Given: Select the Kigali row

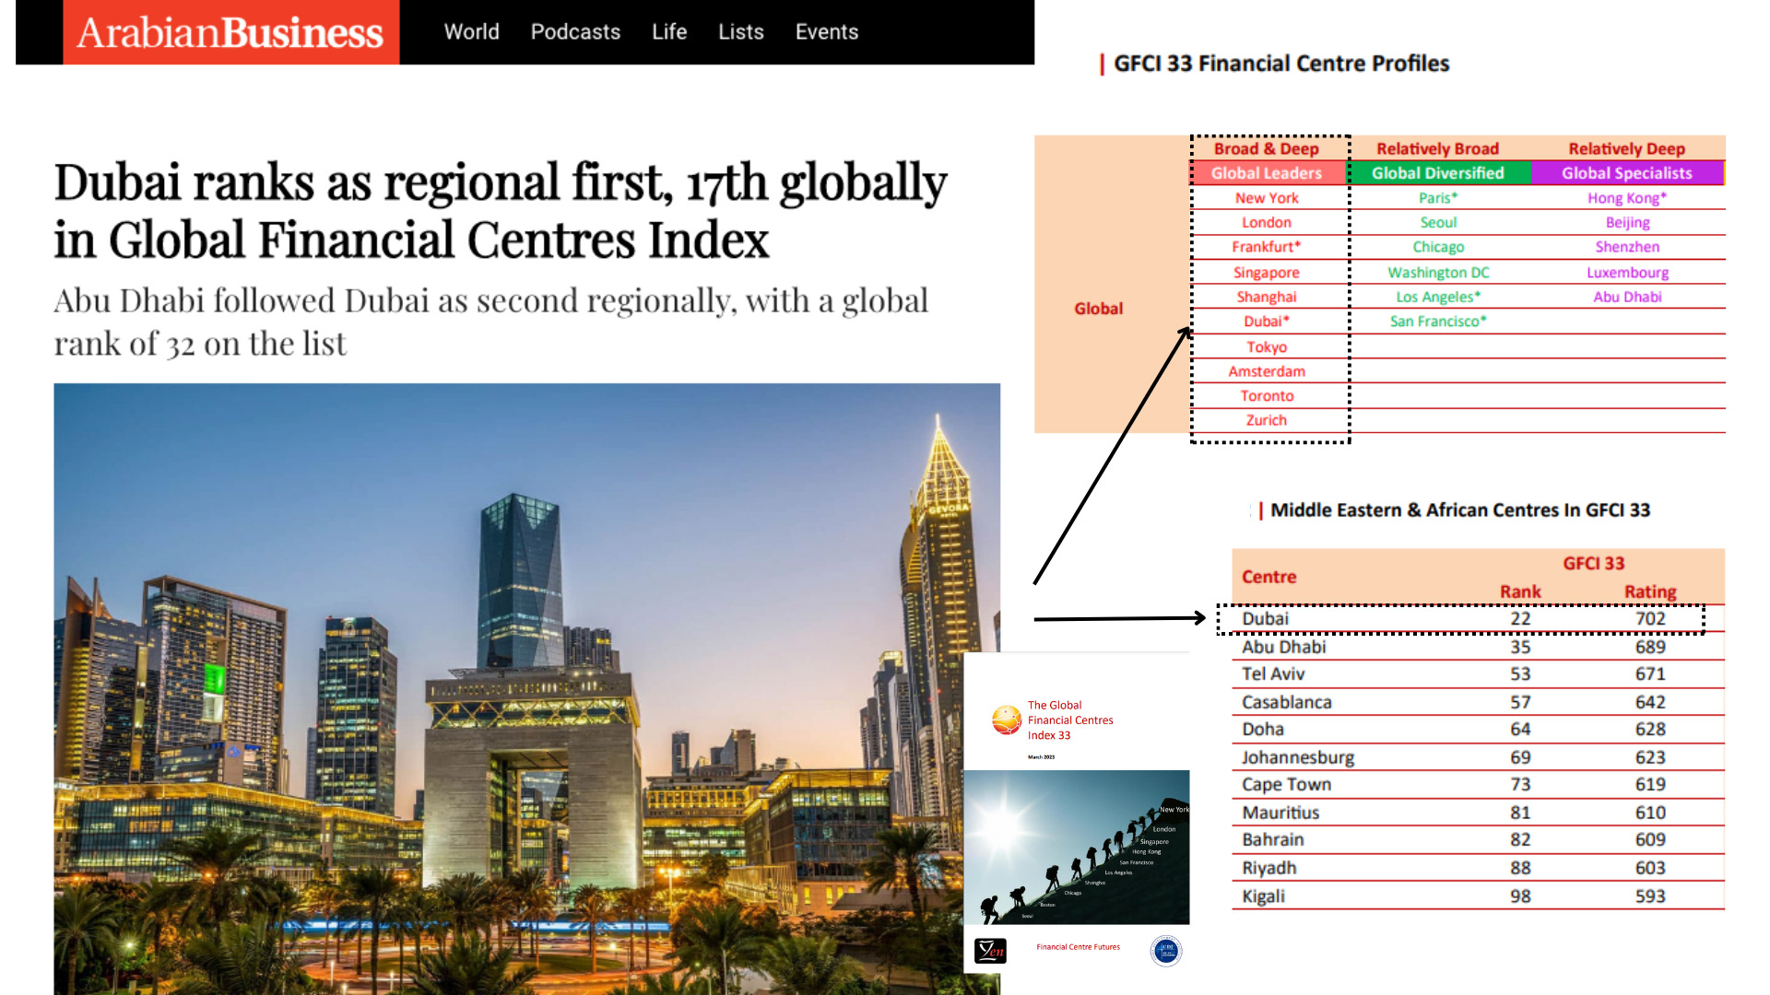Looking at the screenshot, I should [1478, 896].
